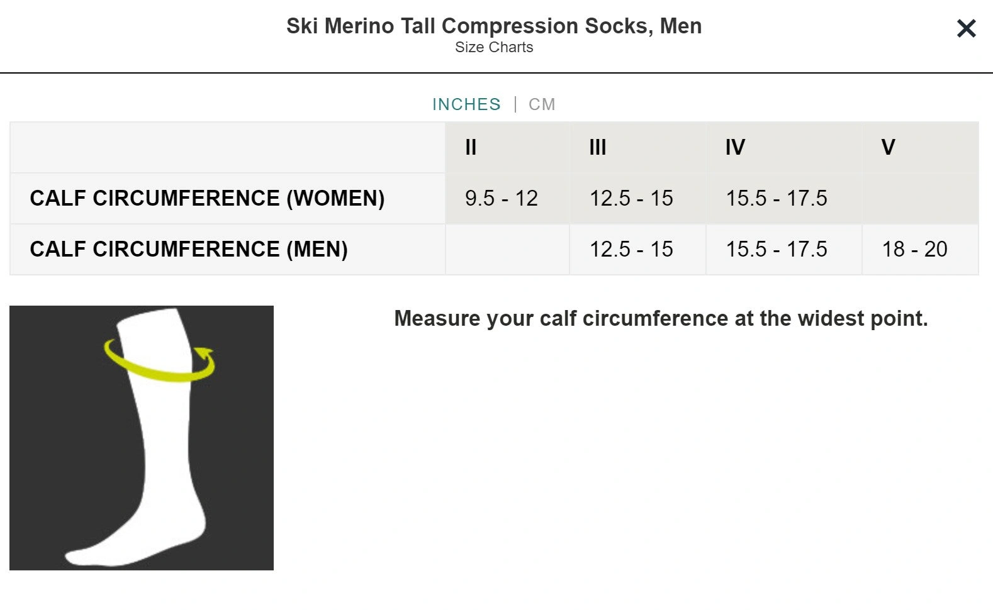Click the Ski Merino Tall Compression Socks title
The width and height of the screenshot is (993, 610).
point(494,26)
